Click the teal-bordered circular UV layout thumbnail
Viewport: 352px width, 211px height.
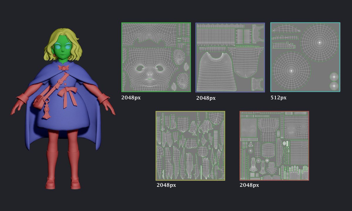(305, 57)
